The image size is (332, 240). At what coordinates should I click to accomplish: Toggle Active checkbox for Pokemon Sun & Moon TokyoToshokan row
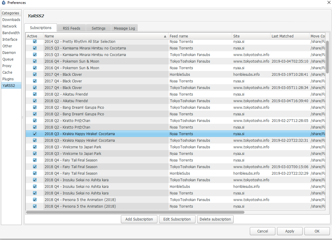coord(35,61)
